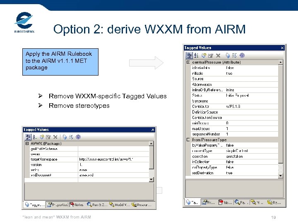Click the targetNamespace URL value cell
Screen dimensions: 298x223
point(113,159)
